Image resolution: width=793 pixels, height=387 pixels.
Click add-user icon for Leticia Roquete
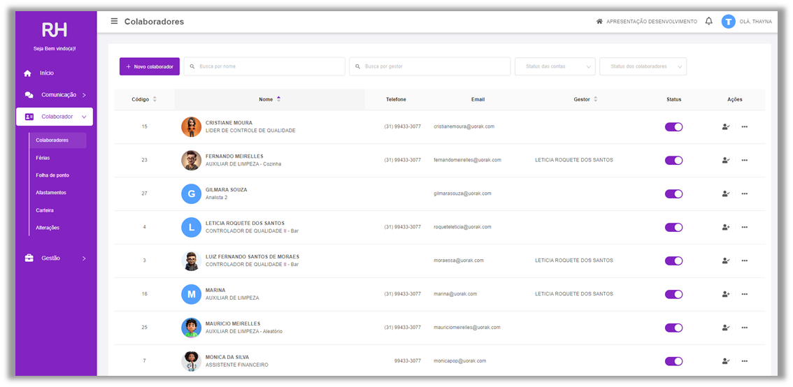click(726, 227)
